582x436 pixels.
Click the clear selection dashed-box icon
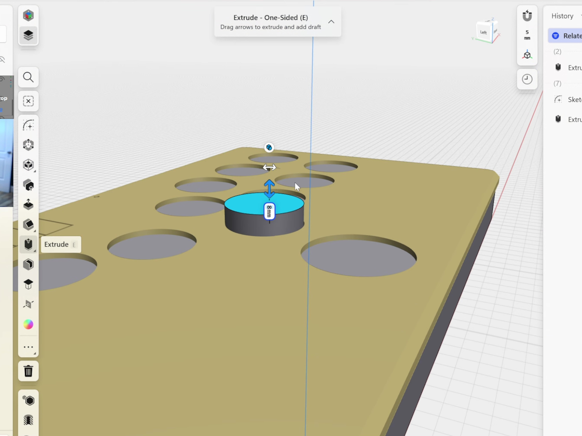28,101
